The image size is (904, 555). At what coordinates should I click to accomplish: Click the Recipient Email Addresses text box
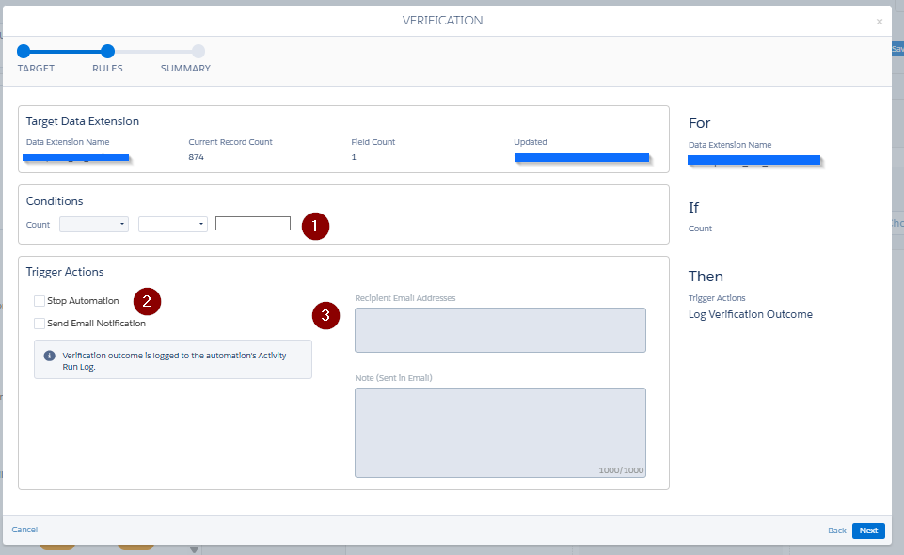(x=500, y=330)
